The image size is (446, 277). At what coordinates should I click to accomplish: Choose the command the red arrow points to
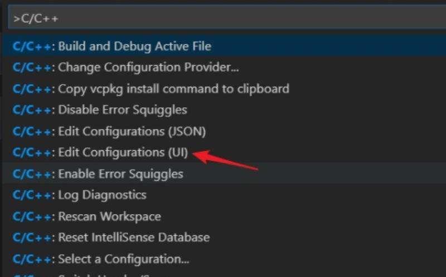(x=224, y=152)
